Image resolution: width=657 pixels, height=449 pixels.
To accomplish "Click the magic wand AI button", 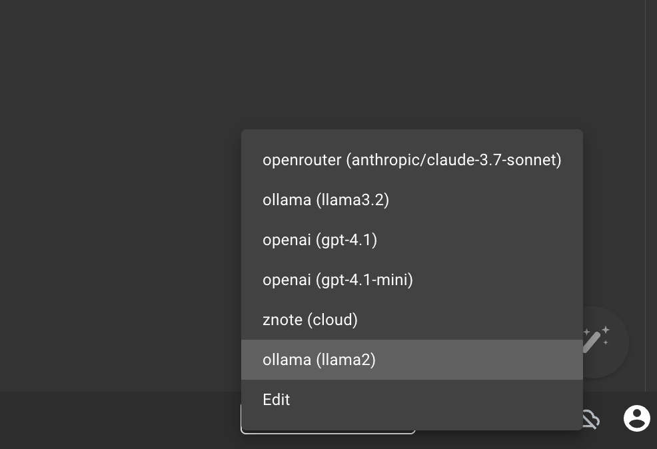I will pyautogui.click(x=596, y=341).
